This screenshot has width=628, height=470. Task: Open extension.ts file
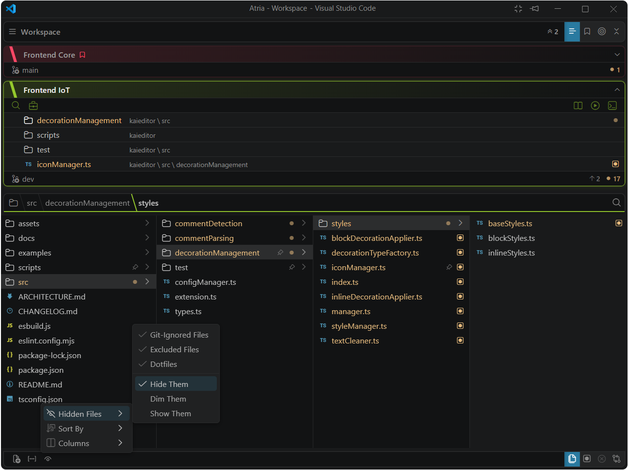pyautogui.click(x=196, y=297)
